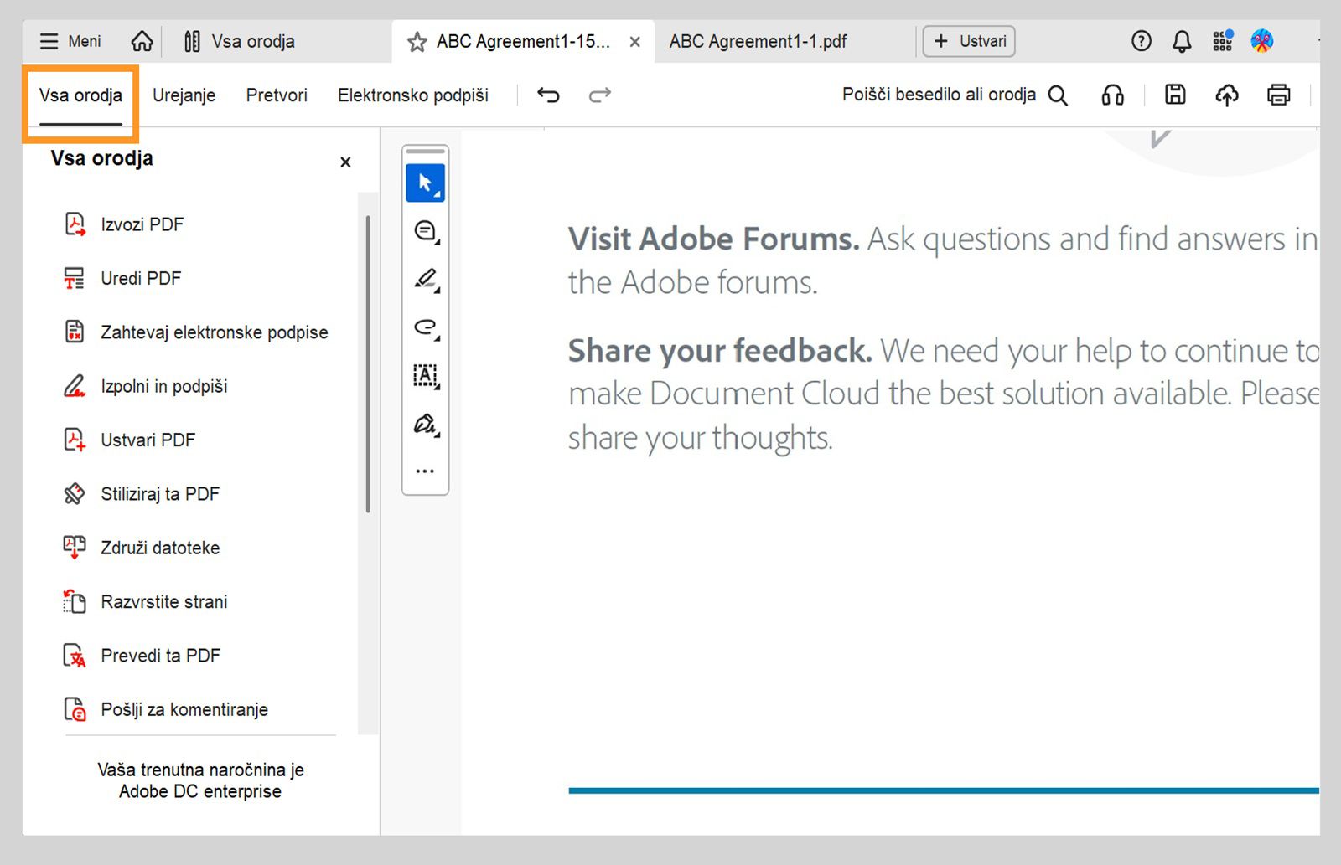This screenshot has height=865, width=1341.
Task: Pick the freehand draw loop tool
Action: pos(426,327)
